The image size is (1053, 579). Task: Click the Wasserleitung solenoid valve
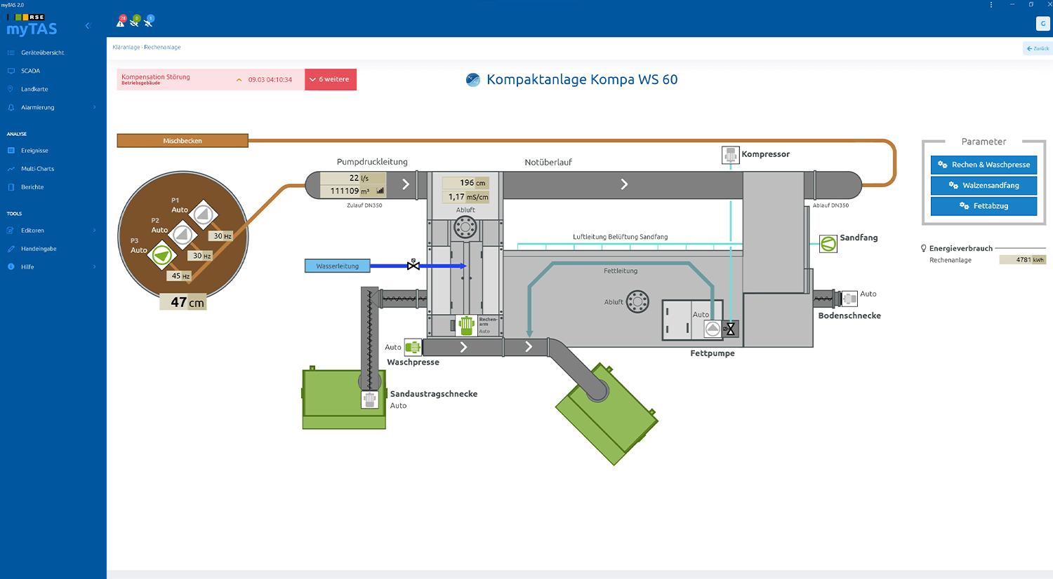[x=413, y=265]
